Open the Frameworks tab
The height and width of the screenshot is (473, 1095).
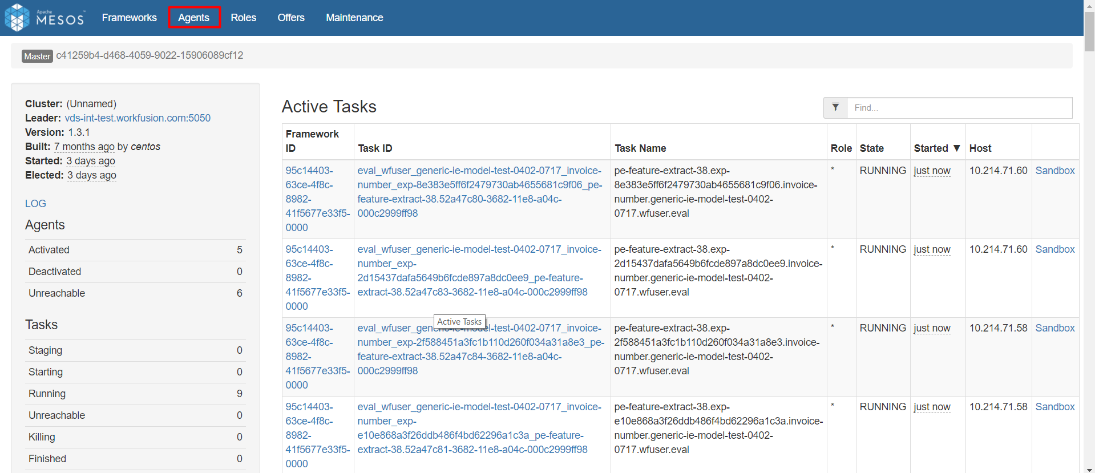click(130, 18)
